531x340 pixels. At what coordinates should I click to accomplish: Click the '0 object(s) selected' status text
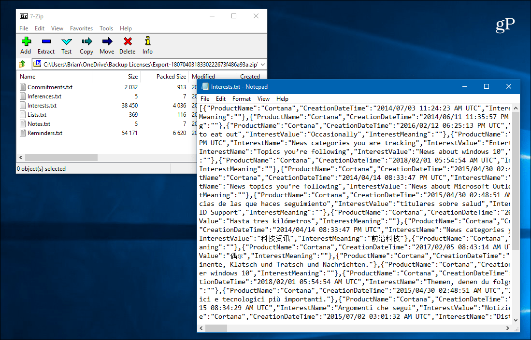42,169
